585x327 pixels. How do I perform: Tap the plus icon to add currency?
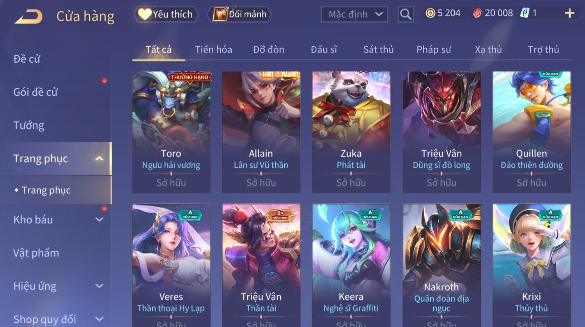569,13
